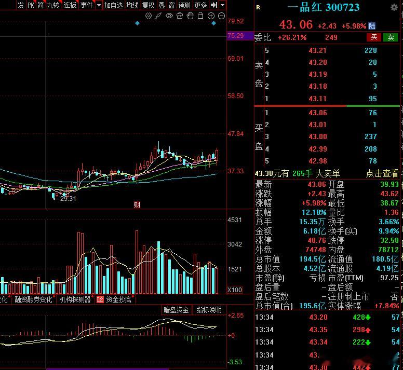
Task: Open the toolbox icon above chart
Action: pos(180,16)
